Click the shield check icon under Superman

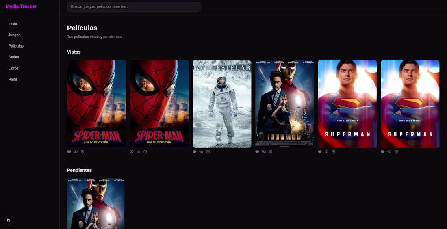coord(333,152)
